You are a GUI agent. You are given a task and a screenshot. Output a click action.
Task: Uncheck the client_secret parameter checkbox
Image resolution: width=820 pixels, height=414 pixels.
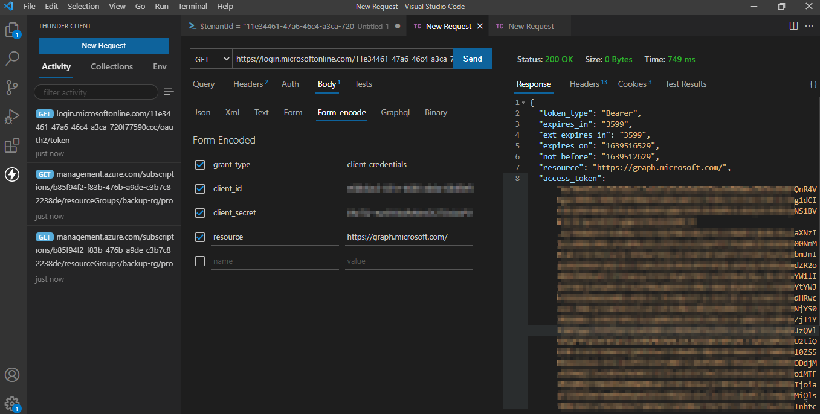200,212
